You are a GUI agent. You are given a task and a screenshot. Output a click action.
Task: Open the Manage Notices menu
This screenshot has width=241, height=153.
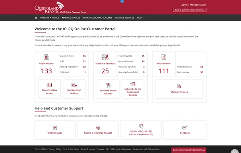(x=71, y=18)
